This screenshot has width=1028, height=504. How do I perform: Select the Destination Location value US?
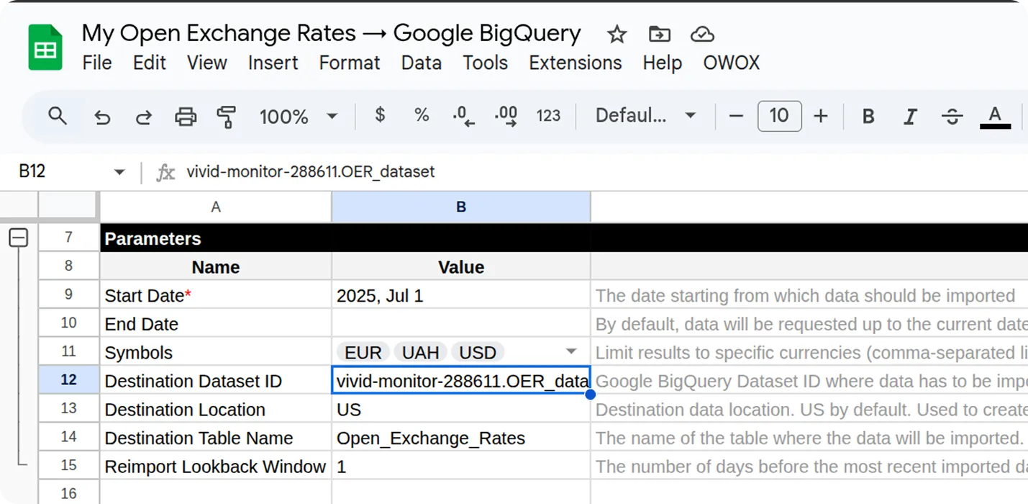click(461, 409)
